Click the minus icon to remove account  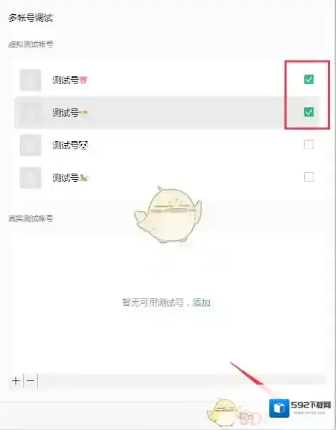pos(30,380)
